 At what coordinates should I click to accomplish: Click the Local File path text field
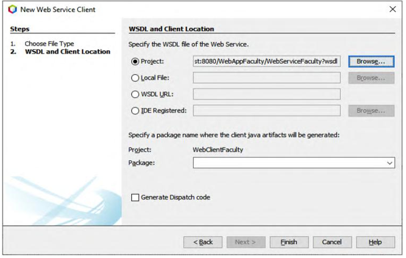click(266, 78)
